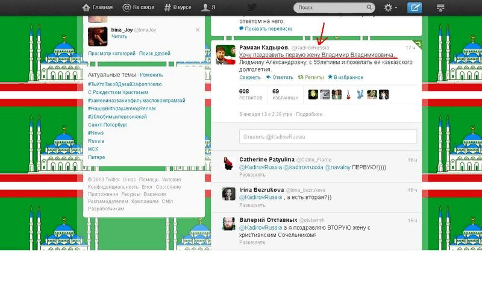The image size is (482, 305).
Task: Open Разработчикам footer link
Action: (106, 209)
